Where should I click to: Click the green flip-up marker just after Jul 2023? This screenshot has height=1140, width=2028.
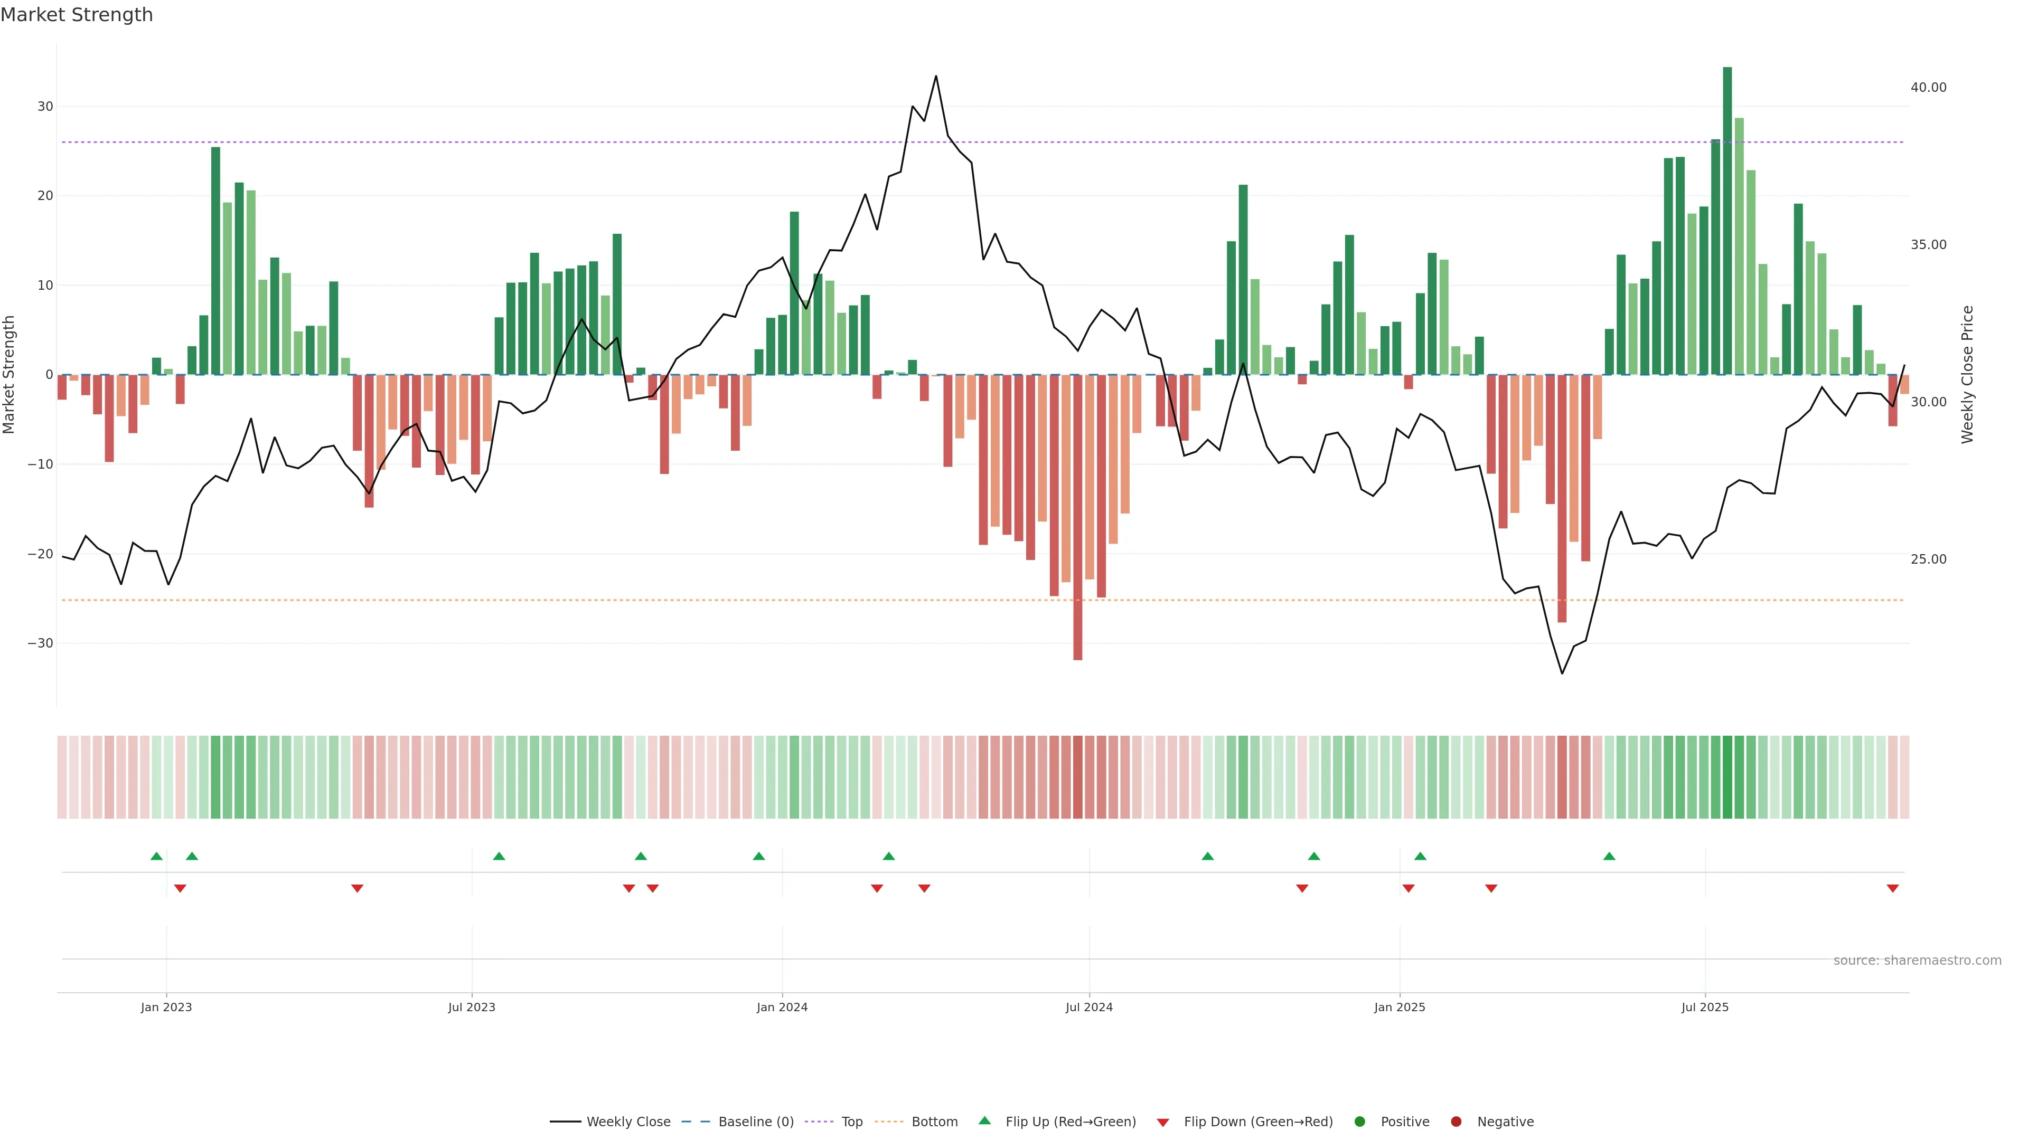pos(499,856)
